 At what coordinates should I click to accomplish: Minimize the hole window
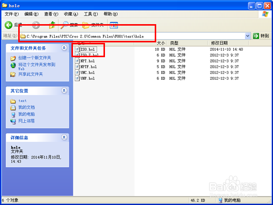pyautogui.click(x=251, y=6)
